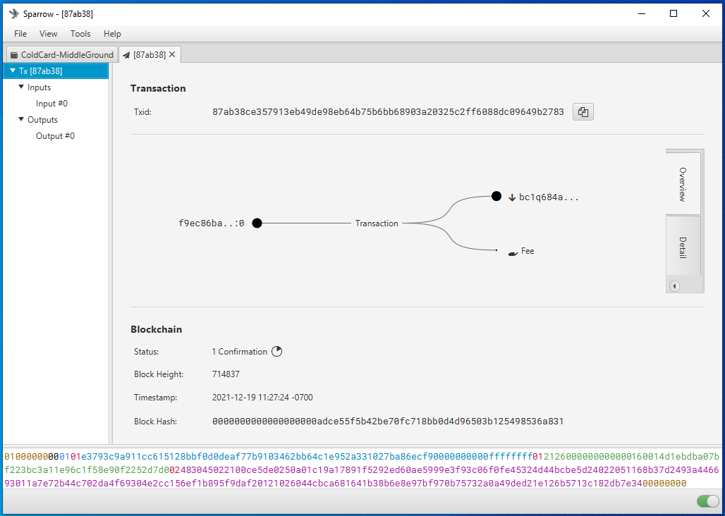Click the central Transaction diagram label
Image resolution: width=725 pixels, height=516 pixels.
tap(377, 223)
